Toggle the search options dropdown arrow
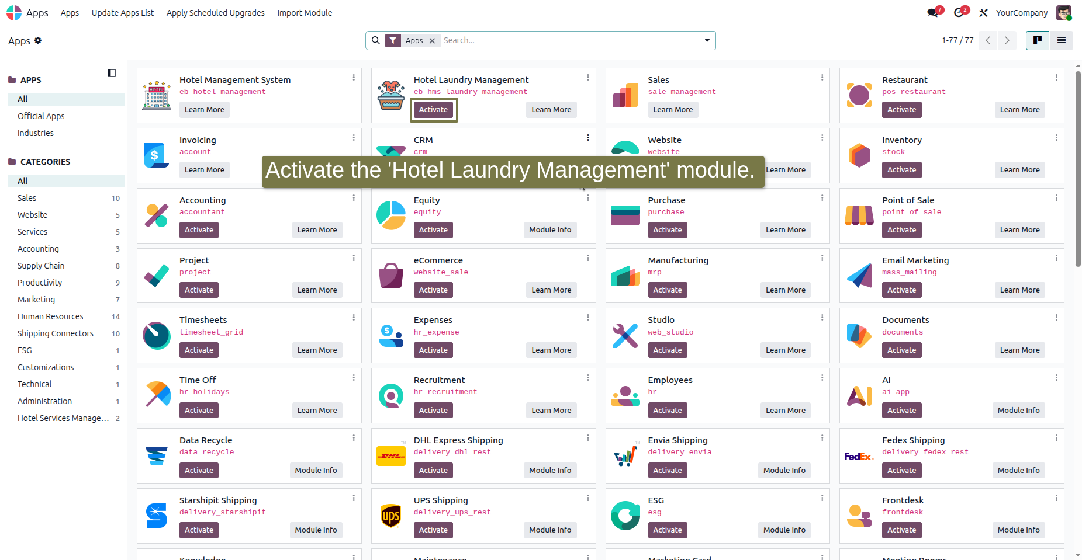Viewport: 1082px width, 560px height. point(707,40)
